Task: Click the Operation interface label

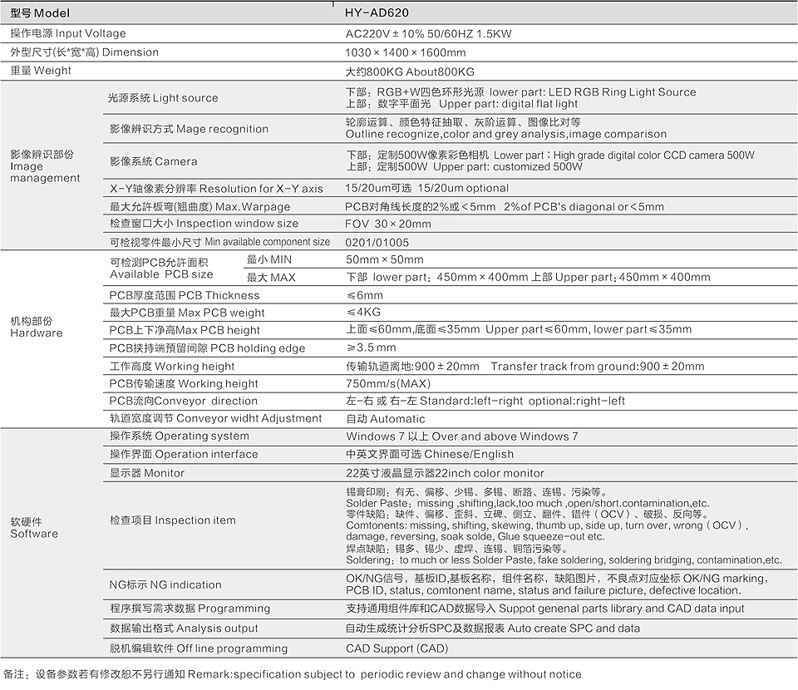Action: tap(184, 455)
